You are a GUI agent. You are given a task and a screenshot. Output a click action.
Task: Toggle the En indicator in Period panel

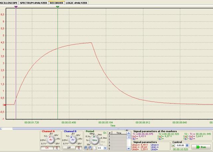(x=105, y=132)
